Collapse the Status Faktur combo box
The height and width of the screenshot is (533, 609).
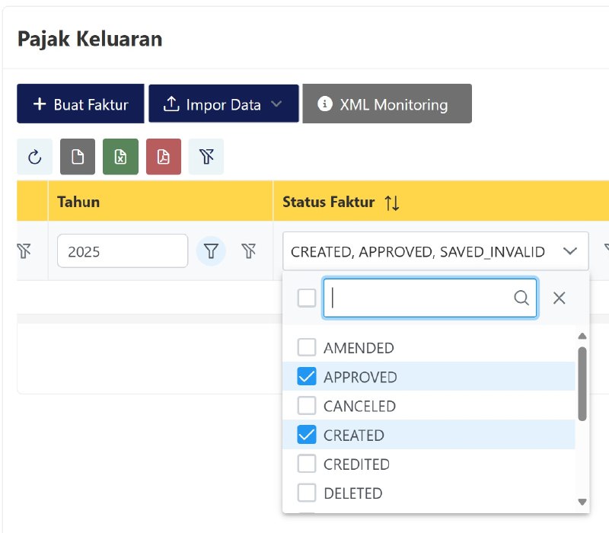pos(570,251)
